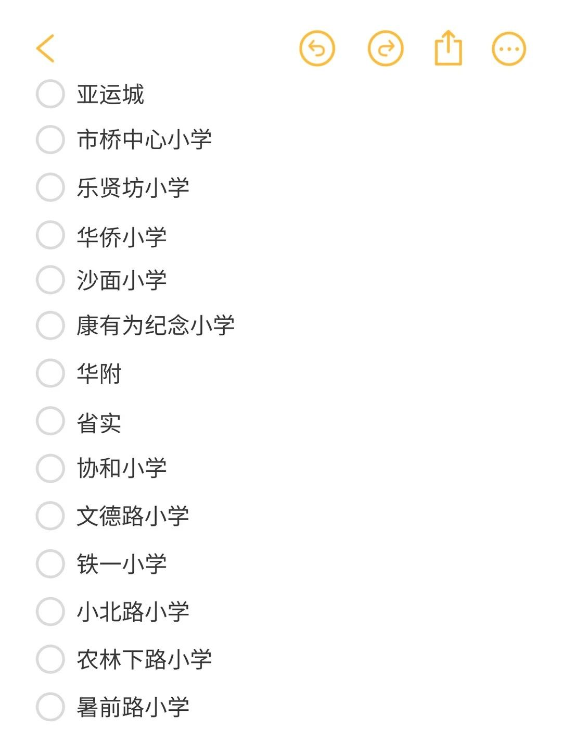Place cursor in 文德路小学 text
Viewport: 562px width, 729px height.
pos(133,516)
